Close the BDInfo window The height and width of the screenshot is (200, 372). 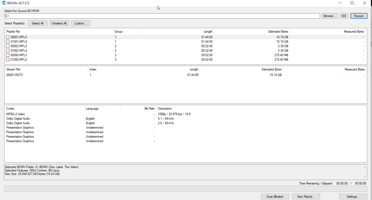(x=364, y=3)
